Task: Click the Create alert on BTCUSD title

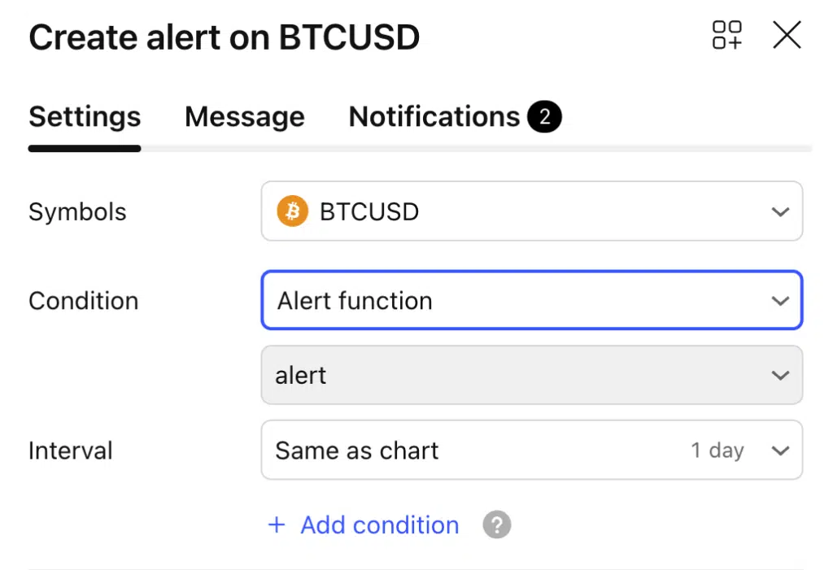Action: pos(224,37)
